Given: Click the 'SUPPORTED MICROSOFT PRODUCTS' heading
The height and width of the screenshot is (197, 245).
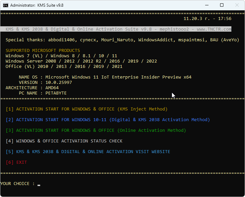Looking at the screenshot, I should 43,51.
